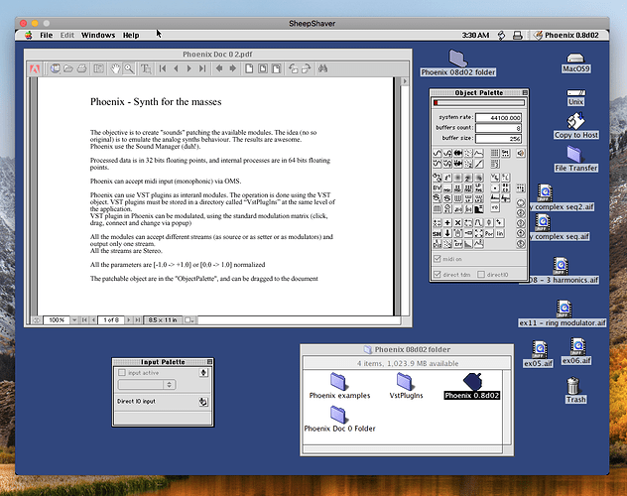The image size is (627, 496).
Task: Toggle the navigation pane icon in PDF toolbar
Action: [98, 68]
